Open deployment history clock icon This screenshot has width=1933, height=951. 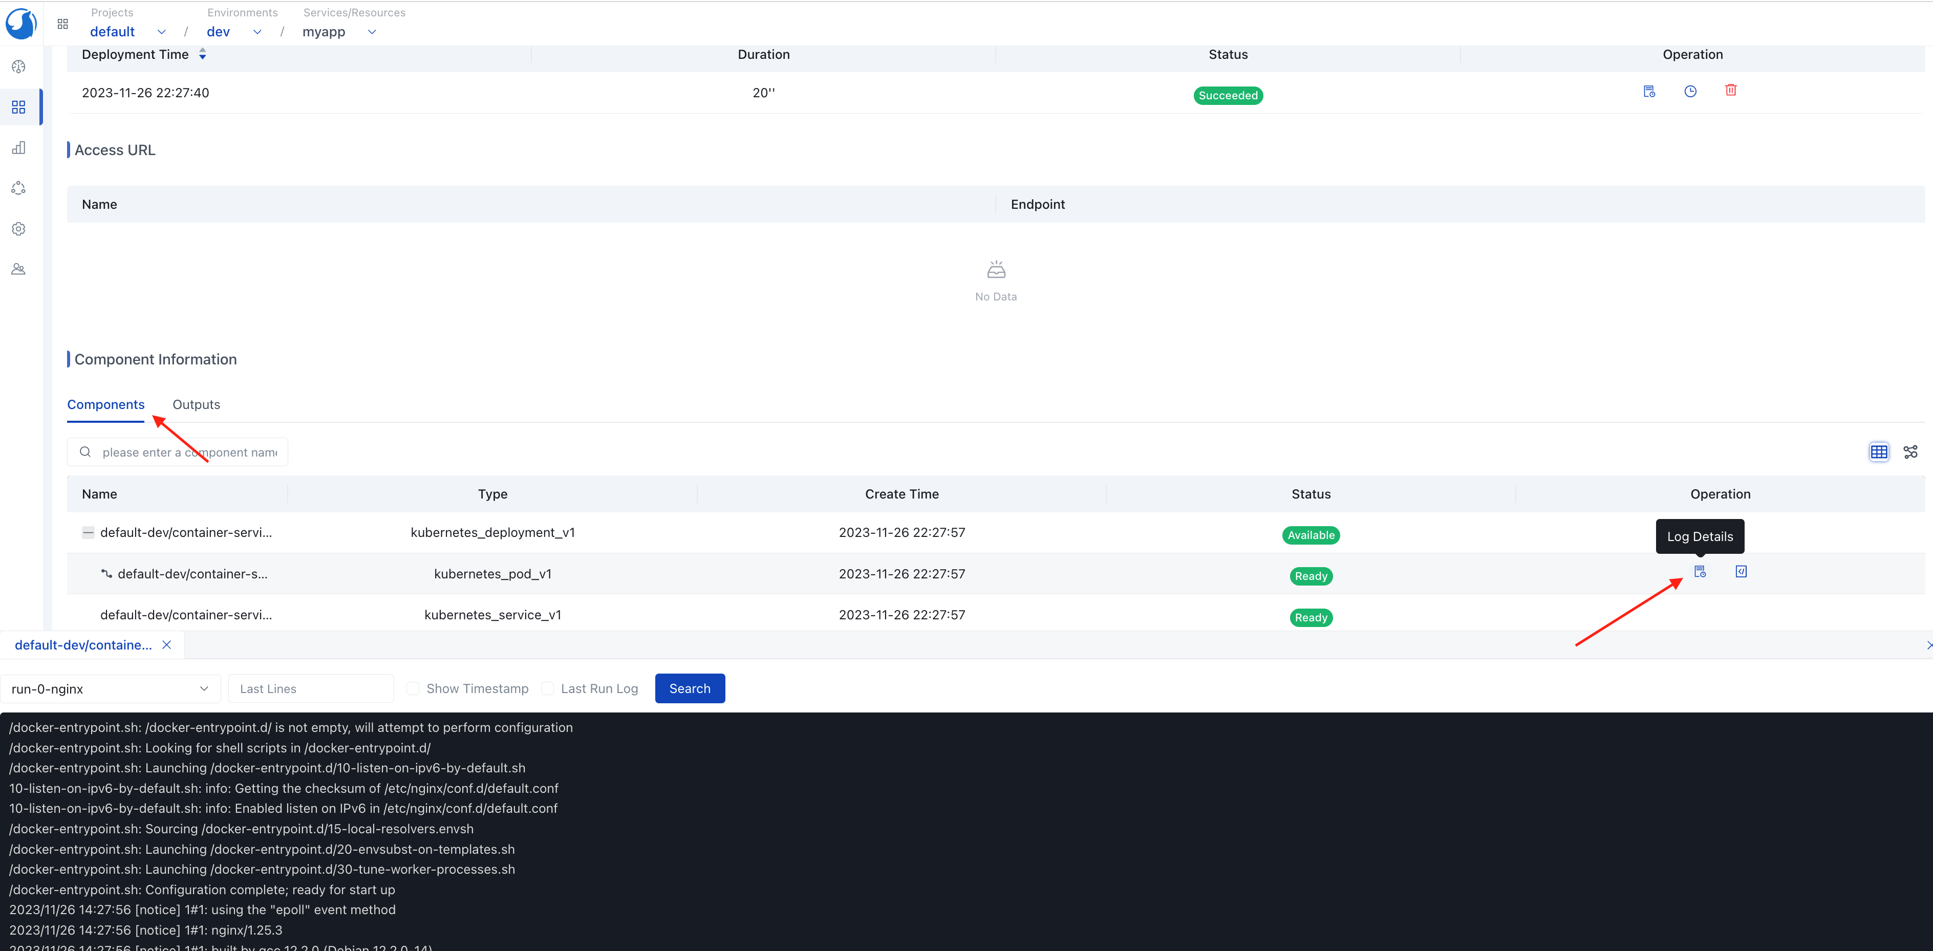coord(1690,92)
